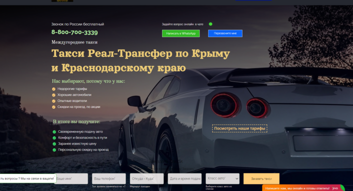Screen dimensions: 353x191
Task: Click the blue Перезвоните мне button
Action: point(225,33)
